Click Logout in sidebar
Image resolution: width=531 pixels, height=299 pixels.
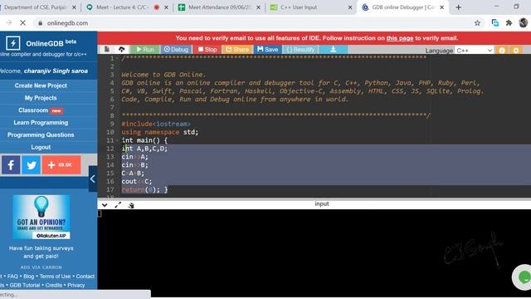41,147
